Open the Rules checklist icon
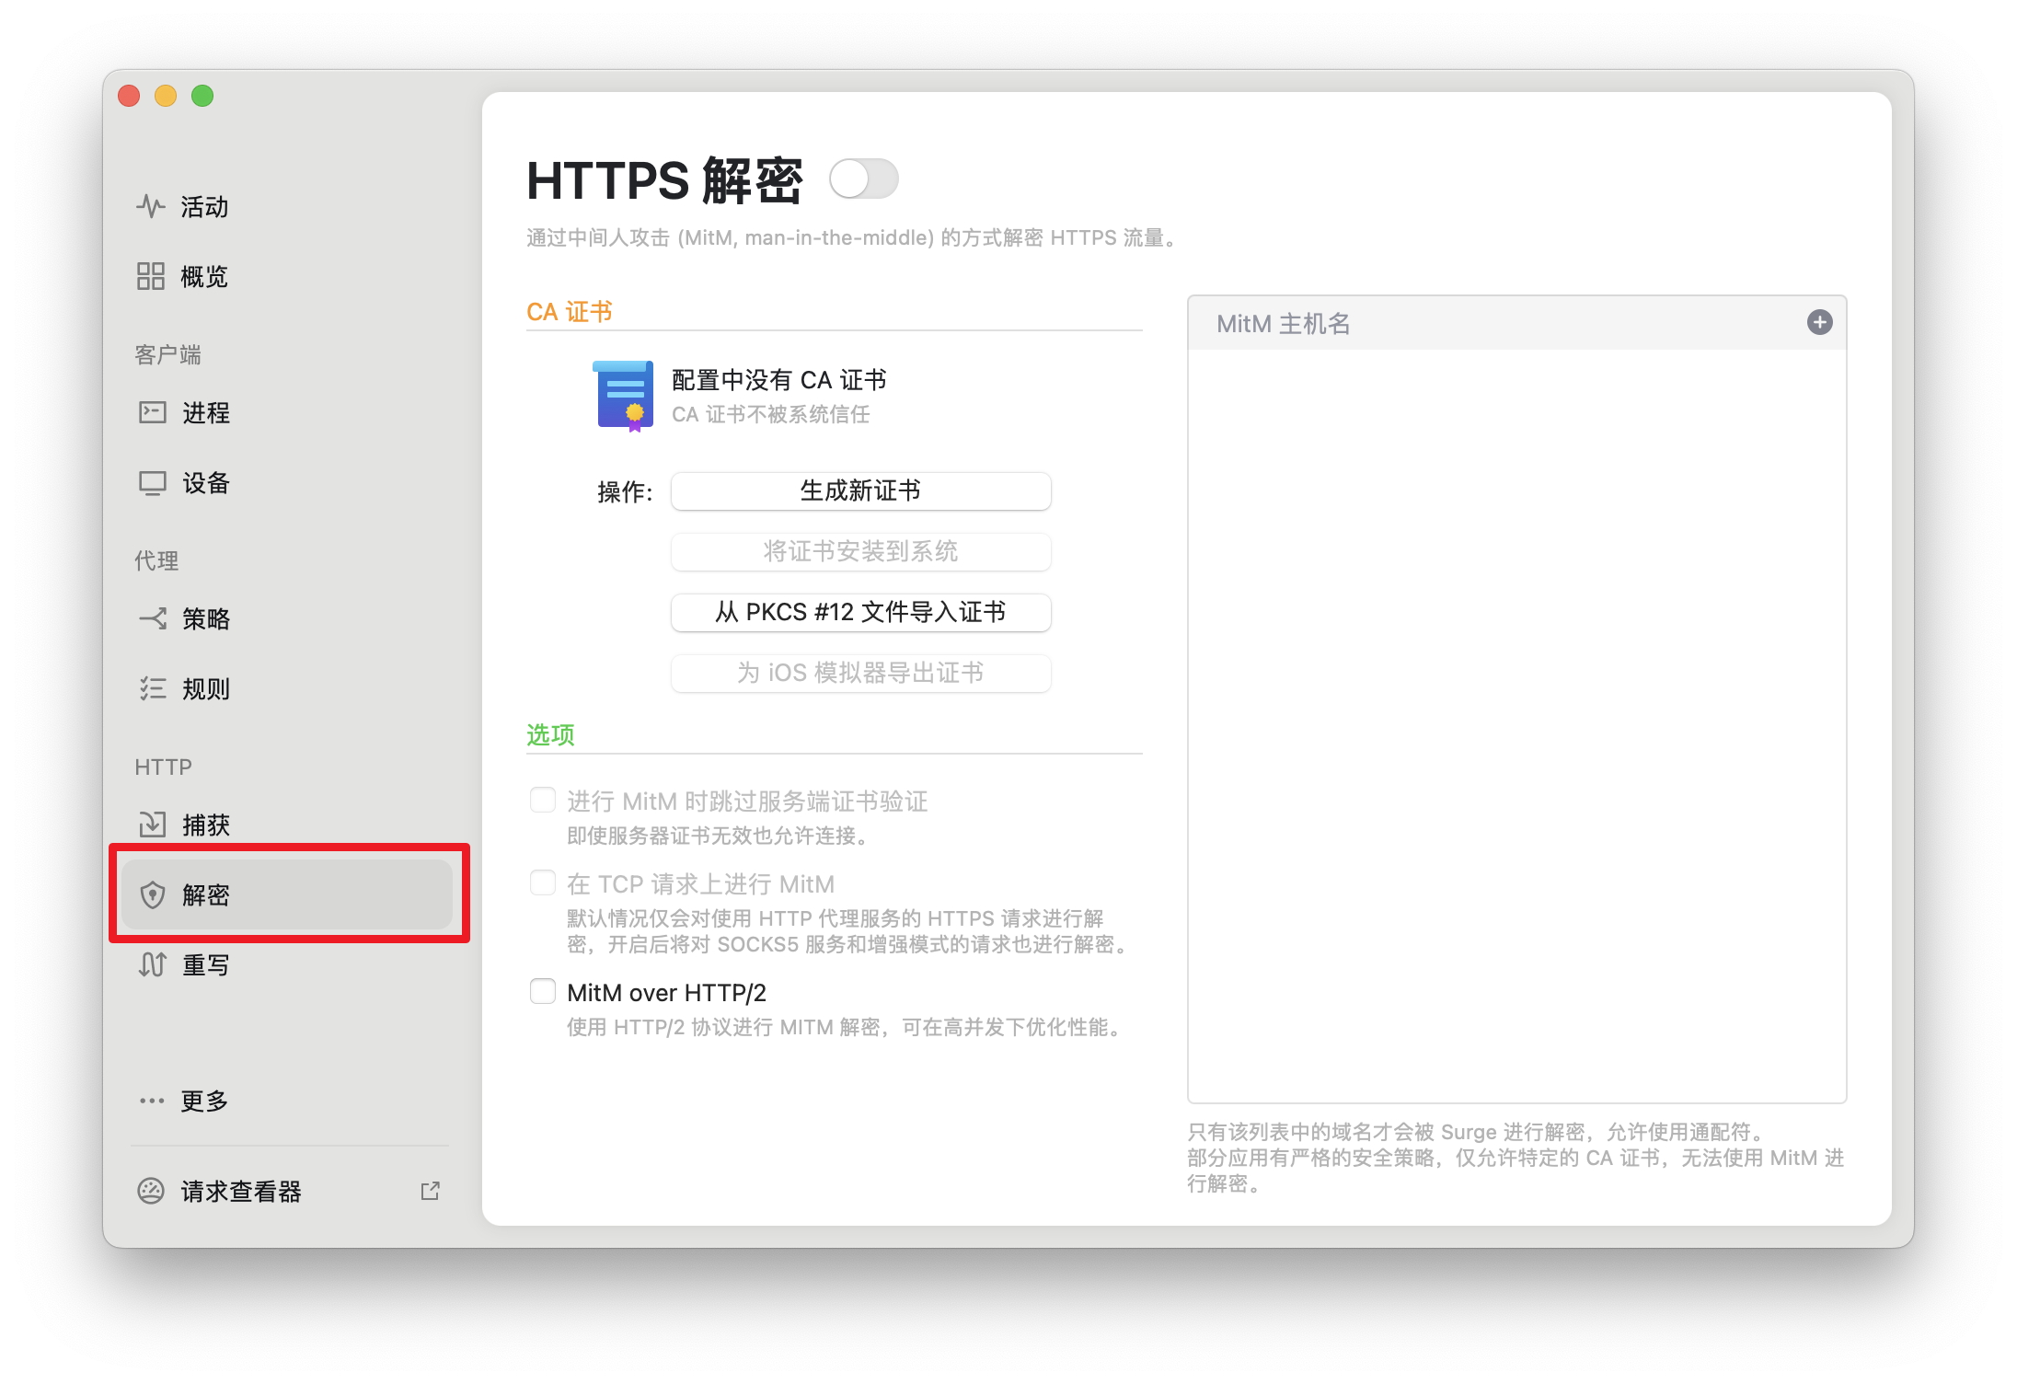The image size is (2017, 1384). (x=152, y=688)
